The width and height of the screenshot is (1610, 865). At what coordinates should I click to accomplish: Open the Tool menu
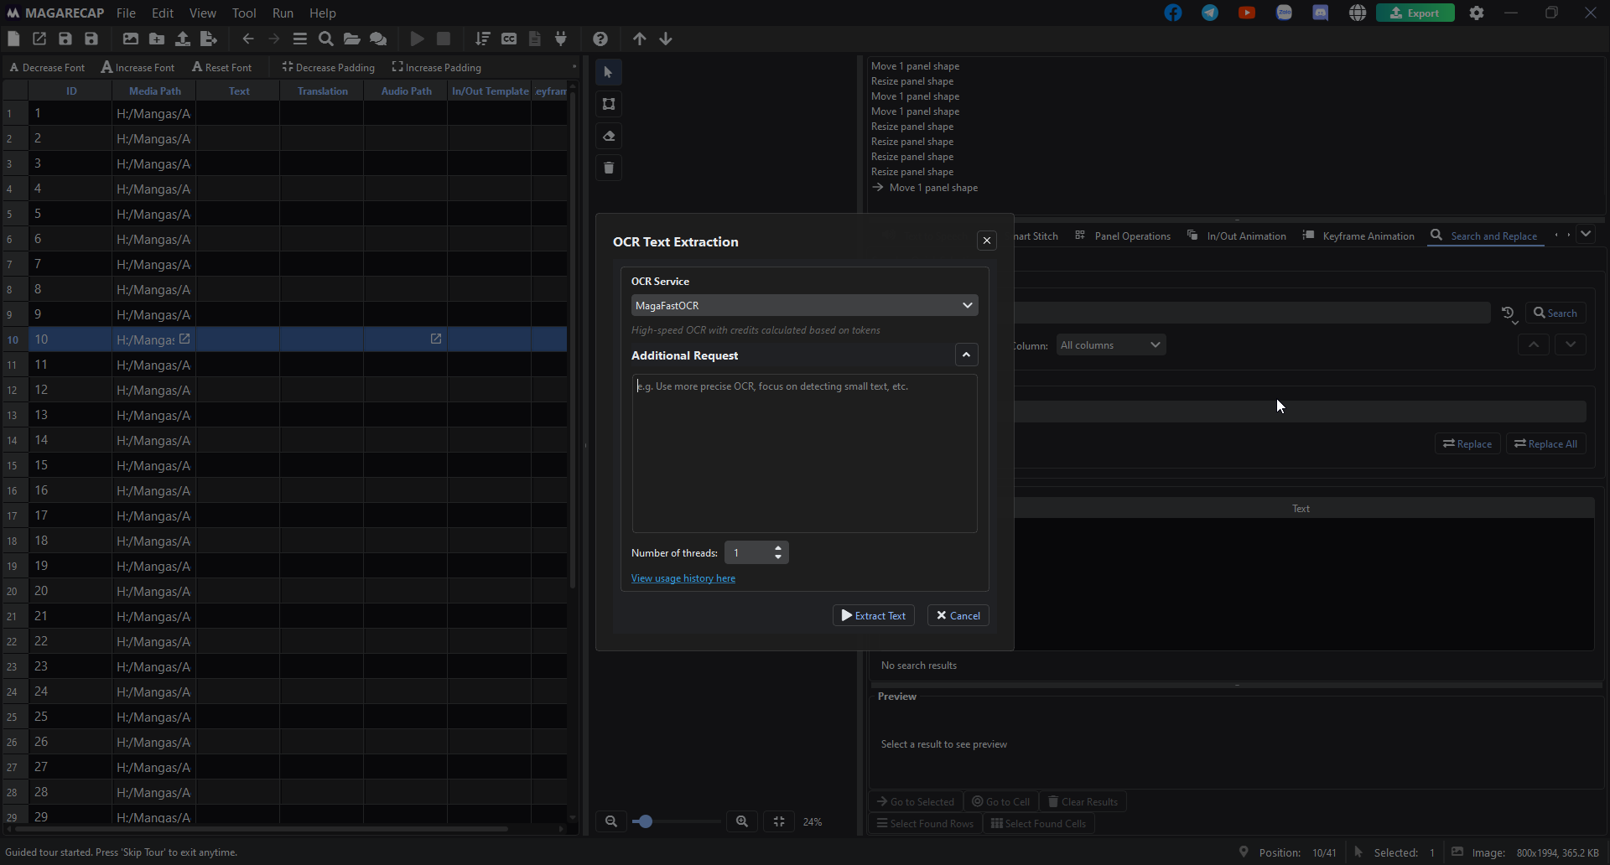point(244,13)
